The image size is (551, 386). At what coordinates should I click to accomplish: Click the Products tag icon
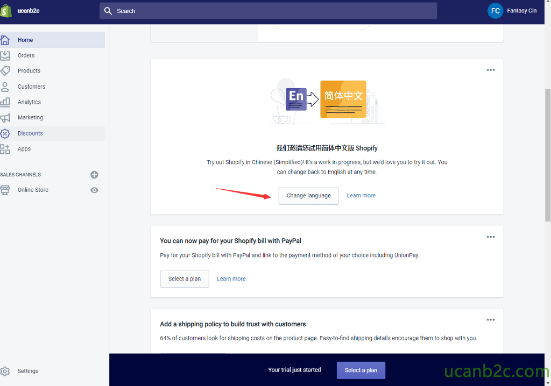pyautogui.click(x=5, y=71)
